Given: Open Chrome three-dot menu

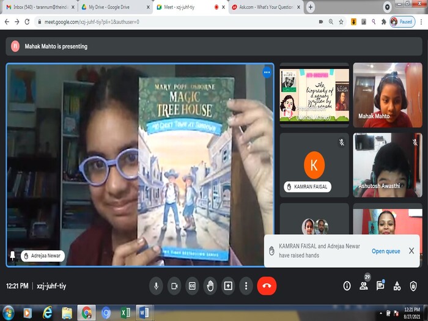Looking at the screenshot, I should click(x=421, y=22).
